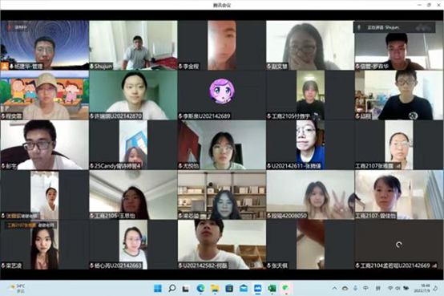Open the Mail app in taskbar
Screen dimensions: 444x296
244,288
